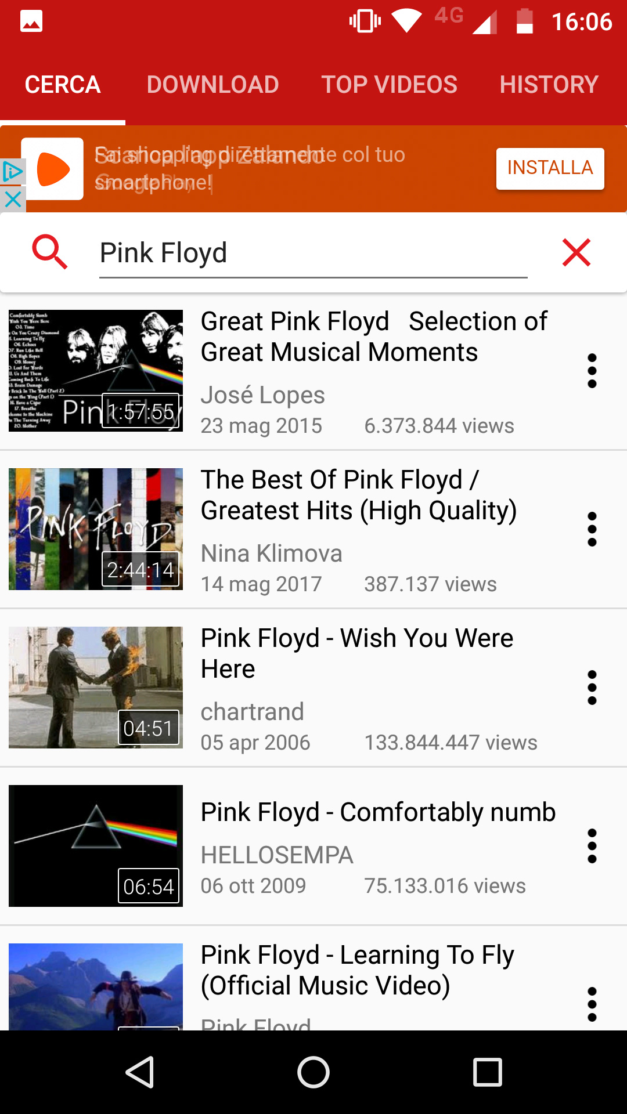Switch to the TOP VIDEOS tab
Screen dimensions: 627x1114
tap(390, 85)
